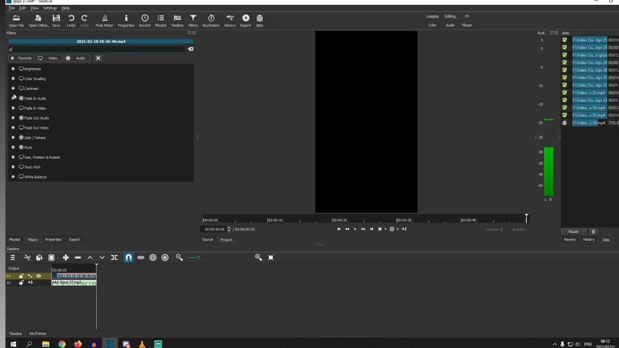Open the Peak Meter panel
Viewport: 619px width, 348px height.
(104, 20)
